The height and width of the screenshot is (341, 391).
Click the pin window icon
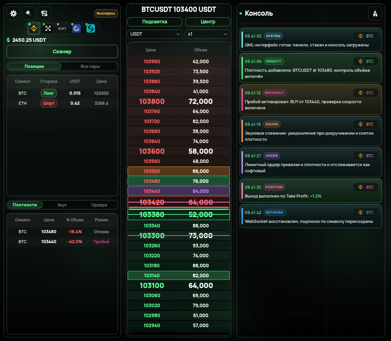tap(29, 13)
